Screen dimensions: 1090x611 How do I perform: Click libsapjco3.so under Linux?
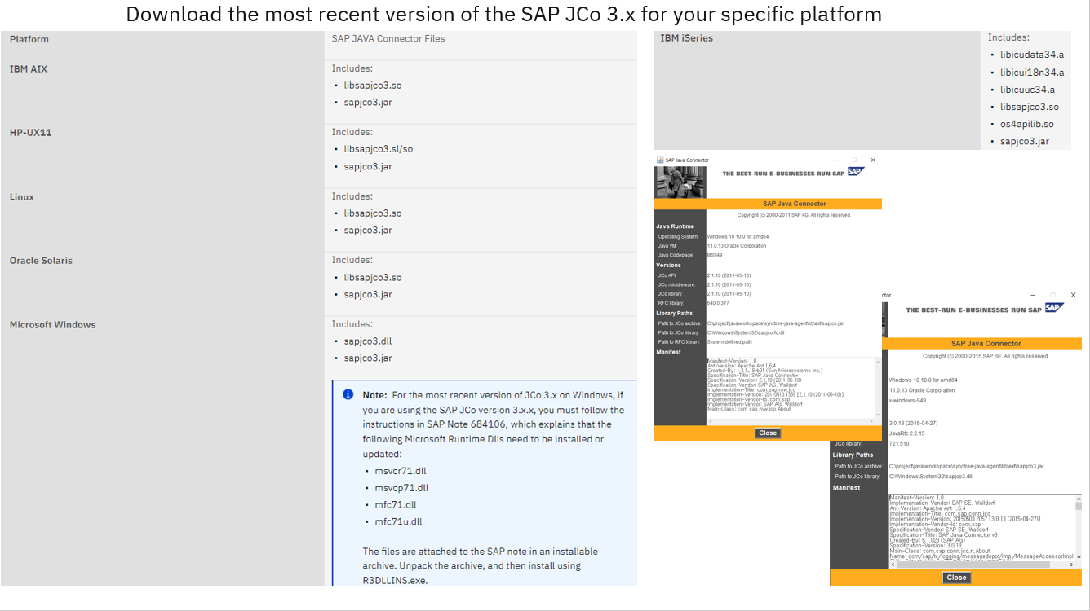[x=373, y=213]
